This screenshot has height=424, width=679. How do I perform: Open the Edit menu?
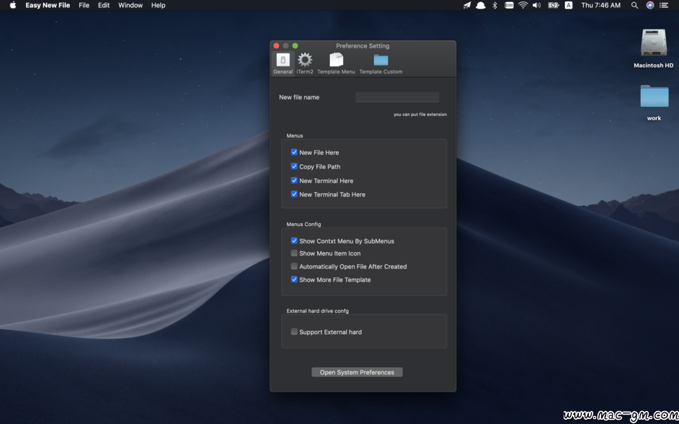pyautogui.click(x=104, y=5)
